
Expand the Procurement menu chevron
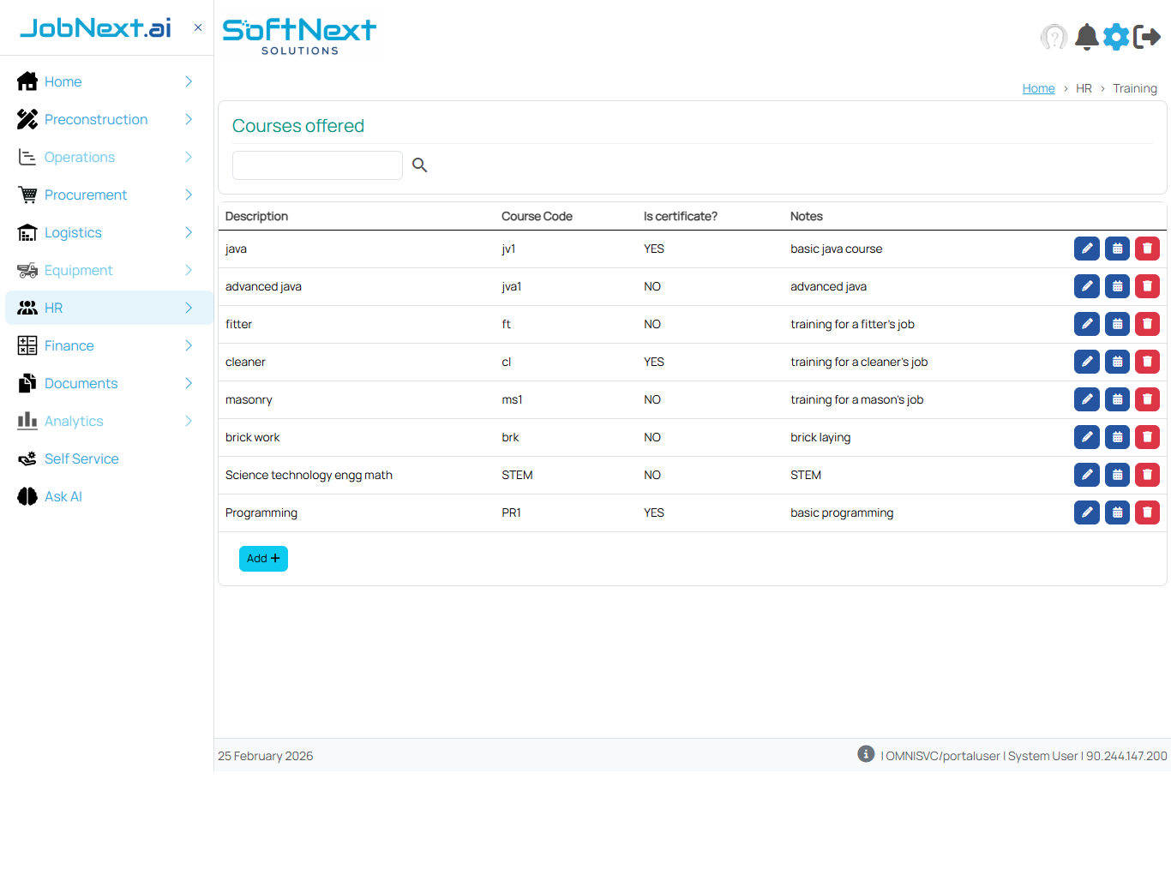point(189,195)
